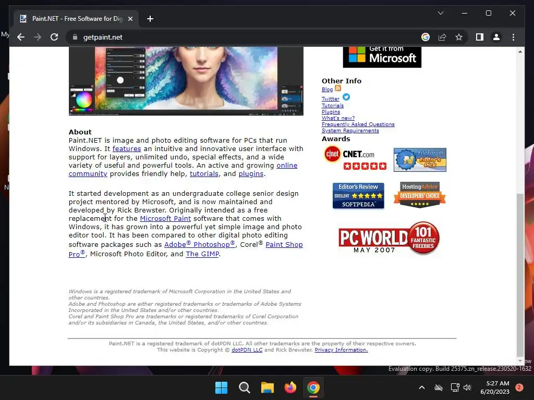The image size is (534, 400).
Task: Click the FileForum Editor's Pick badge
Action: point(420,160)
